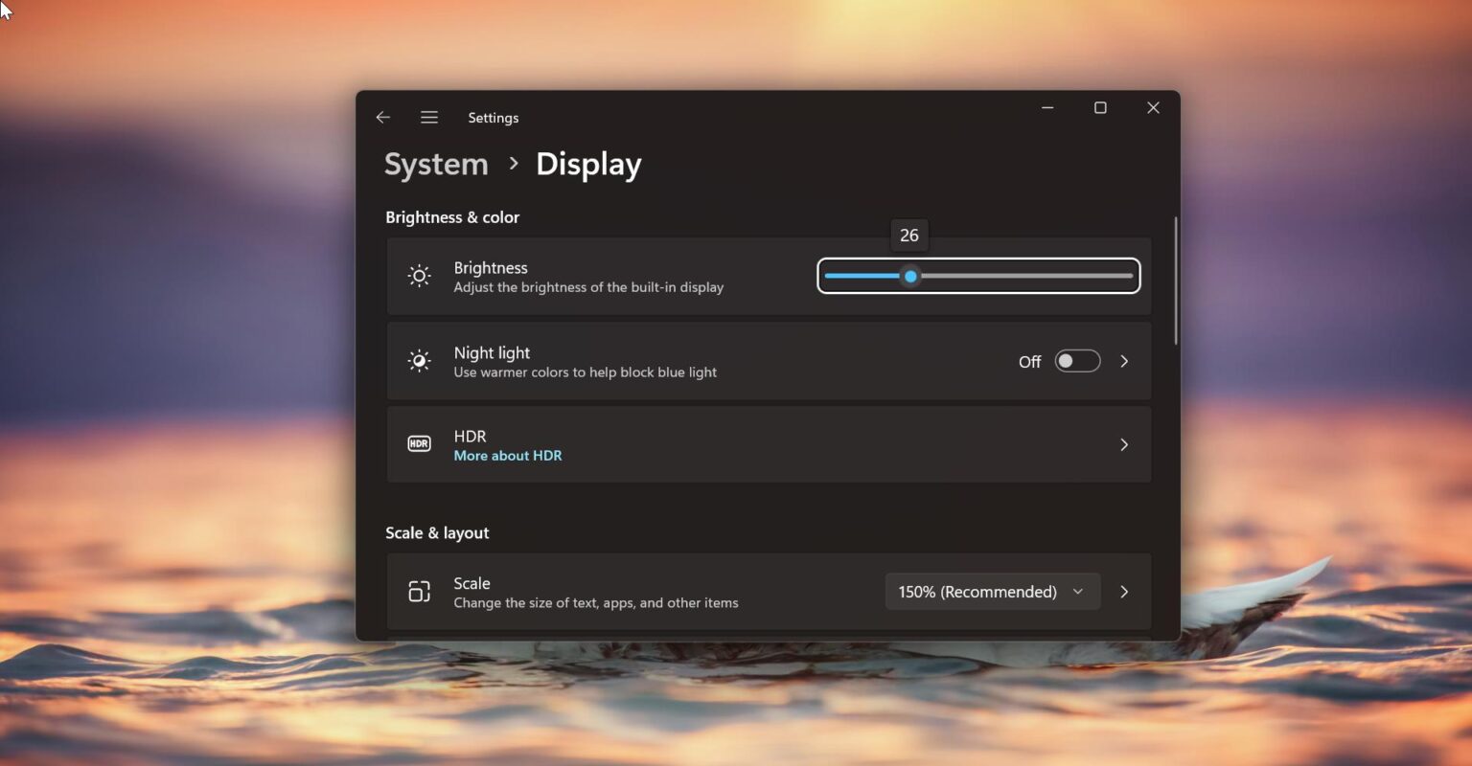The image size is (1472, 766).
Task: Expand Night light options via chevron
Action: (x=1124, y=361)
